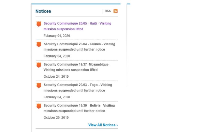Open Security Communiqué 19/39 Bolivia notice
Screen dimensions: 202x132
click(x=79, y=108)
